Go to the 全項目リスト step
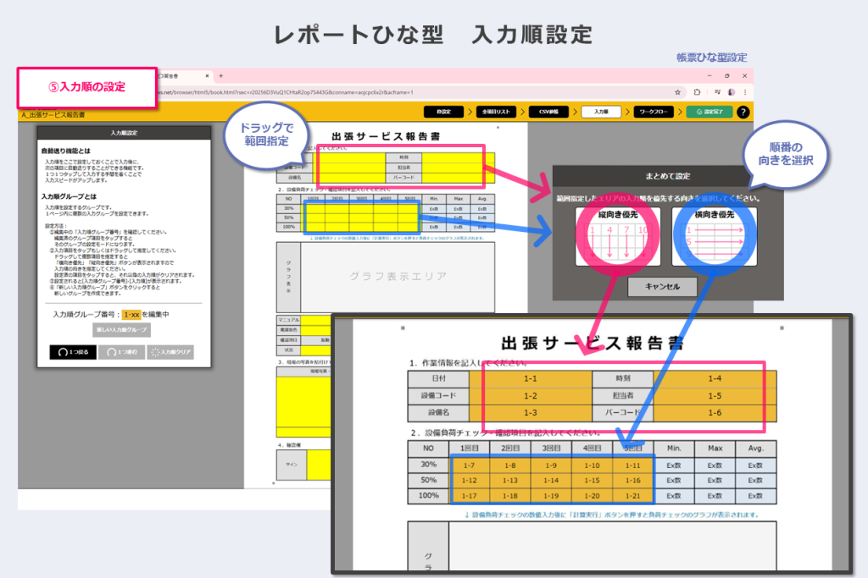 tap(496, 112)
